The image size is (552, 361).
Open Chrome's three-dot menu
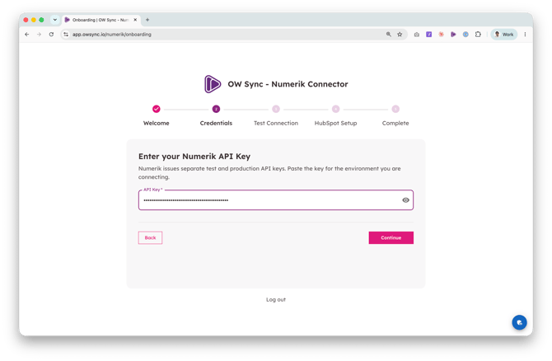coord(525,34)
